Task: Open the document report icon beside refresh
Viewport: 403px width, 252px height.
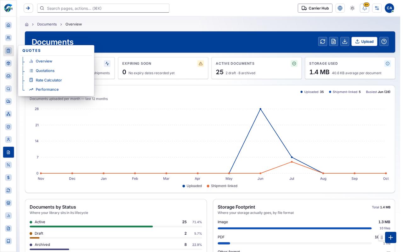Action: coord(333,42)
